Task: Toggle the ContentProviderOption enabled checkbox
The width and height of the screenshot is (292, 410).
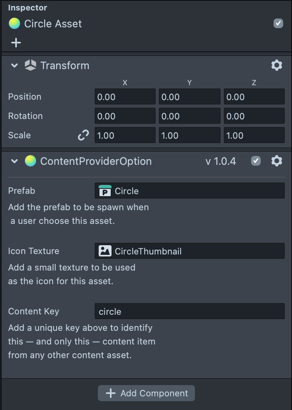Action: (255, 161)
